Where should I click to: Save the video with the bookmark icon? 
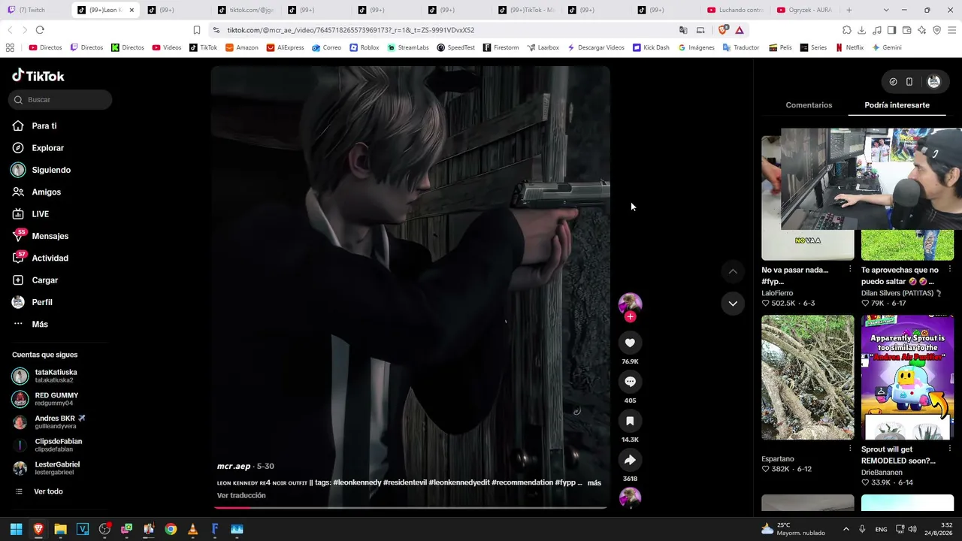point(630,421)
